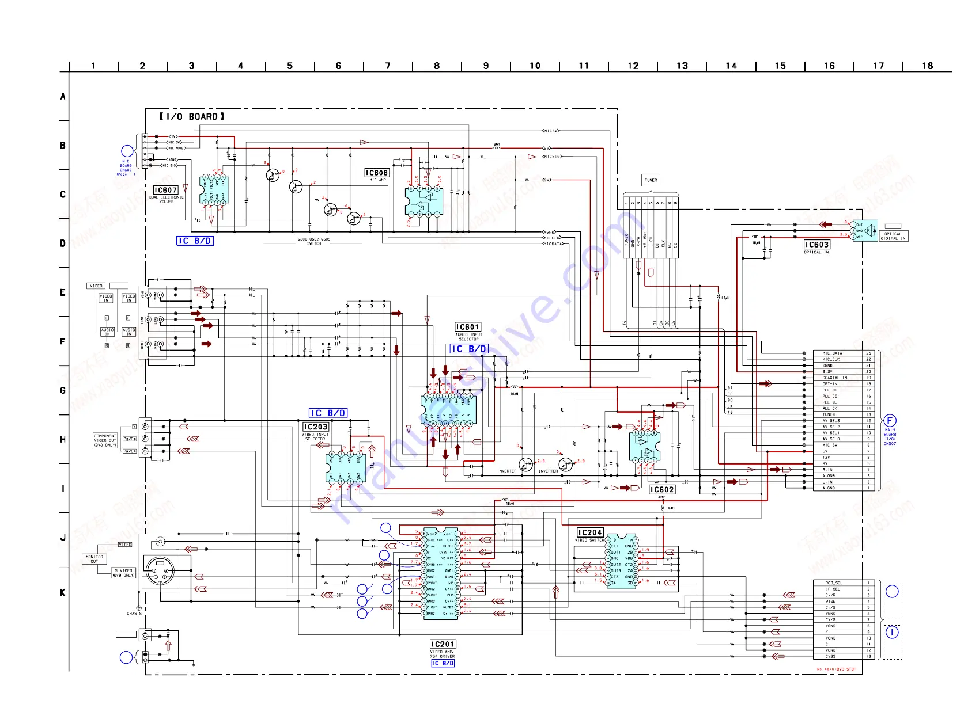Select the IC601 audio input selector label

468,332
